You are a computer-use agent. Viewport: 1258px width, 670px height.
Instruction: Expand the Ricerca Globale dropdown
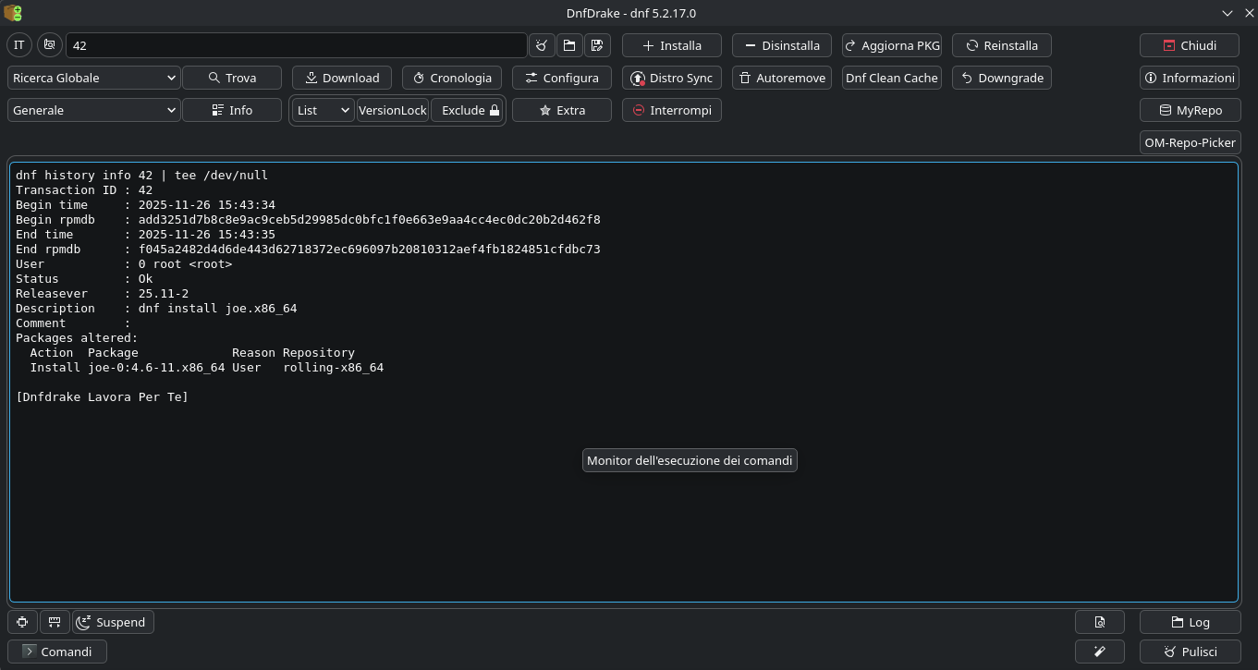pyautogui.click(x=94, y=78)
